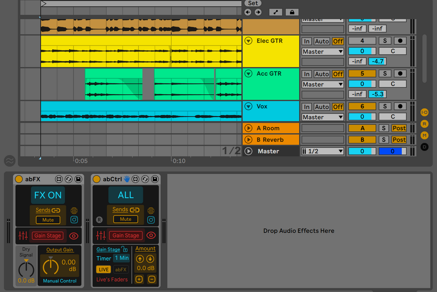Click the 0:10 timeline ruler marker
437x292 pixels.
pyautogui.click(x=179, y=161)
